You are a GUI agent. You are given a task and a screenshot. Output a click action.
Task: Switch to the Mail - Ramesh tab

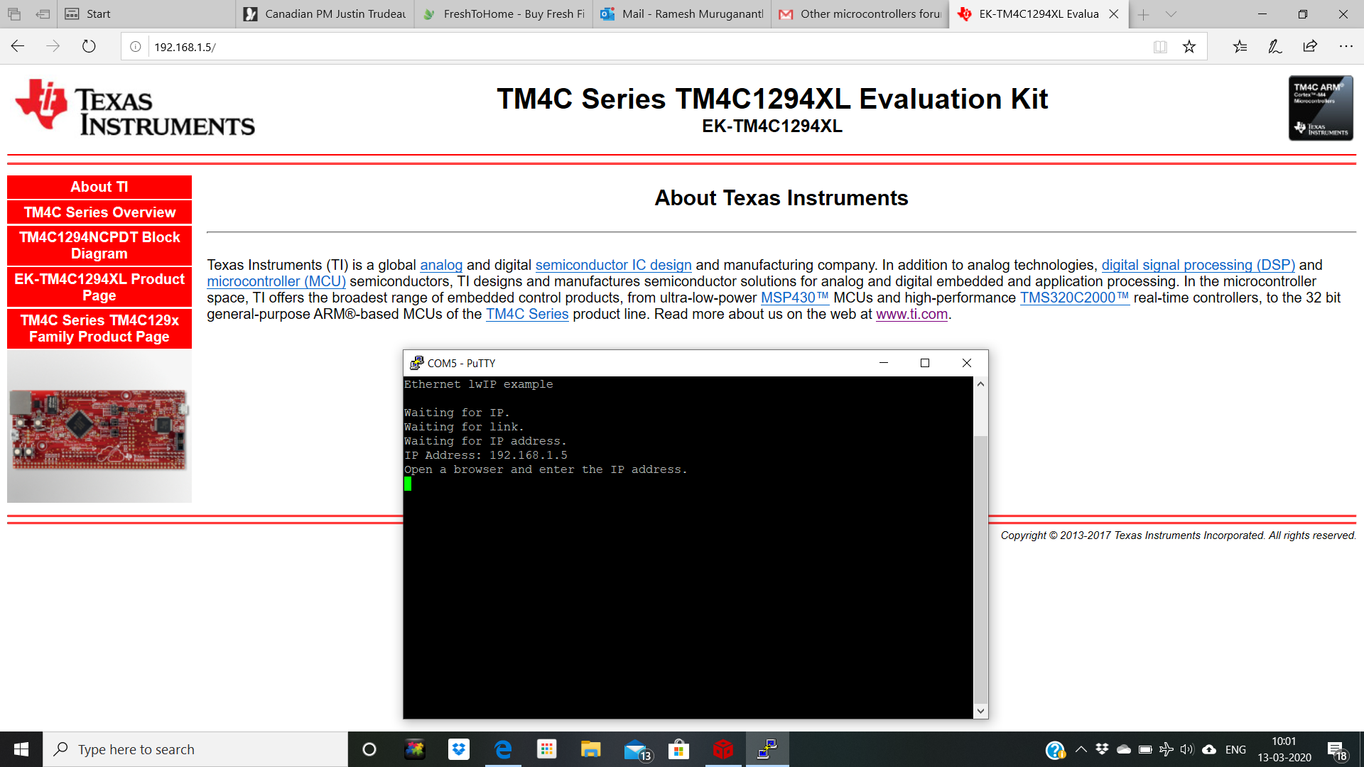tap(682, 14)
